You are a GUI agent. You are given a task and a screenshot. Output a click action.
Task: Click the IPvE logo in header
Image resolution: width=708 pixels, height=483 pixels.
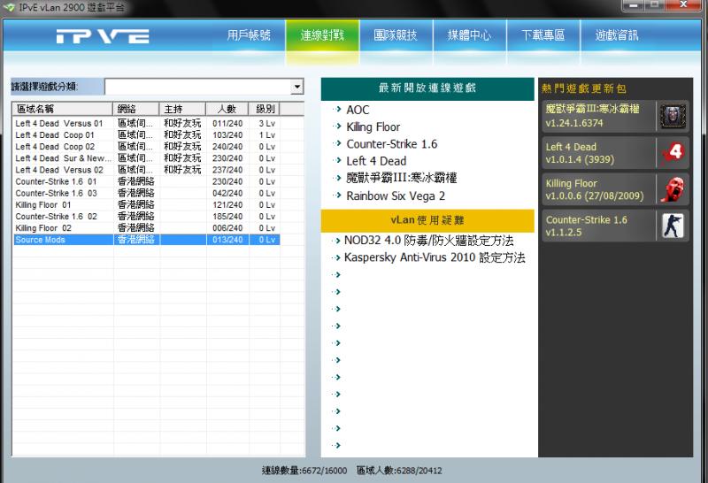[x=102, y=36]
